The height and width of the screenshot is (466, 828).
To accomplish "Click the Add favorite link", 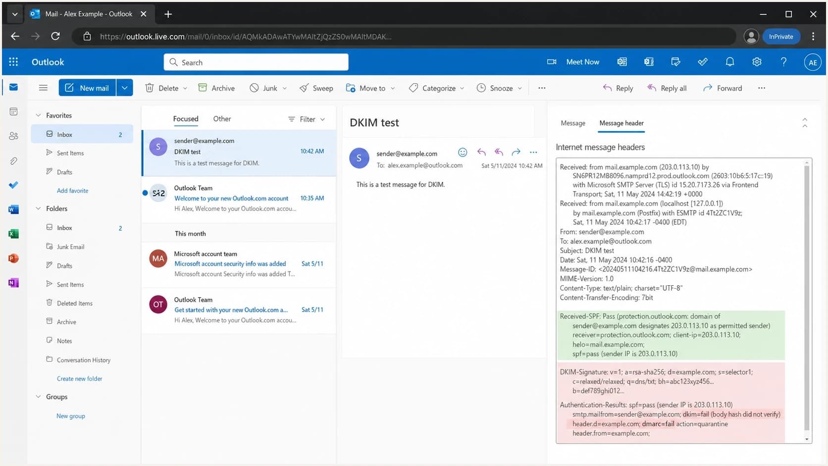I will tap(72, 191).
